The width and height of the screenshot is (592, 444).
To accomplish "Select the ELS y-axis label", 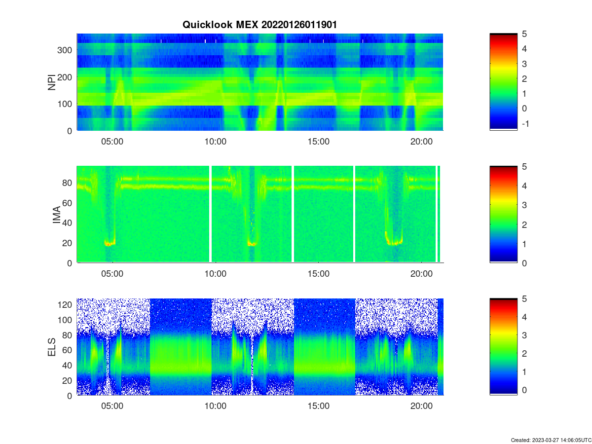I will 52,347.
